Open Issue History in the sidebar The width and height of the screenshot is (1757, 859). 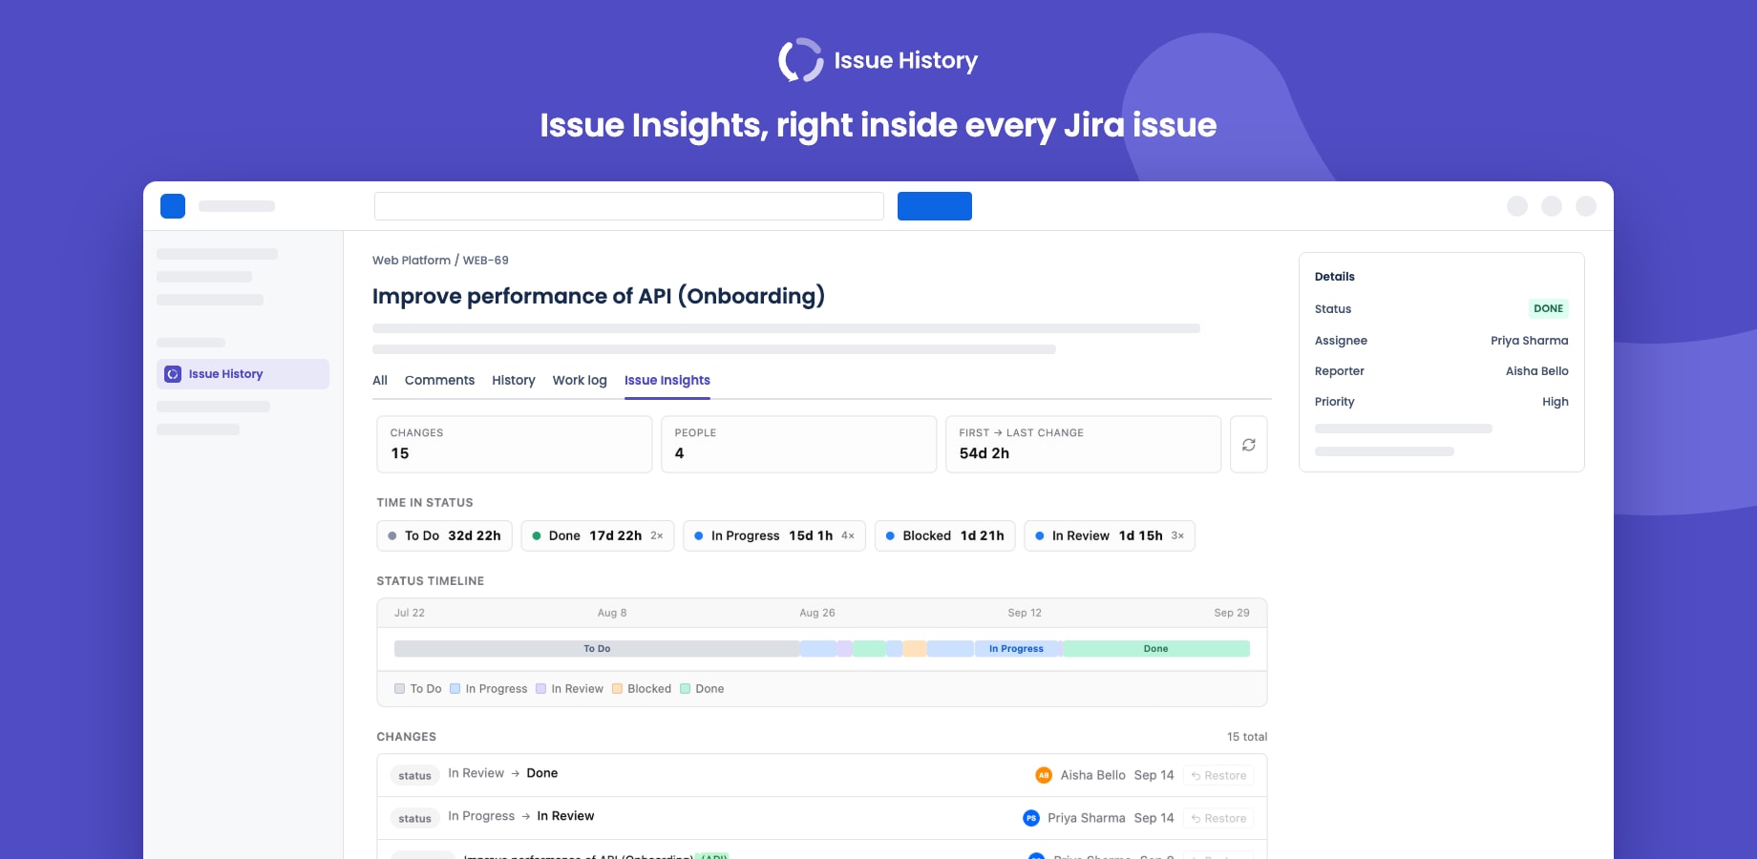(x=243, y=374)
